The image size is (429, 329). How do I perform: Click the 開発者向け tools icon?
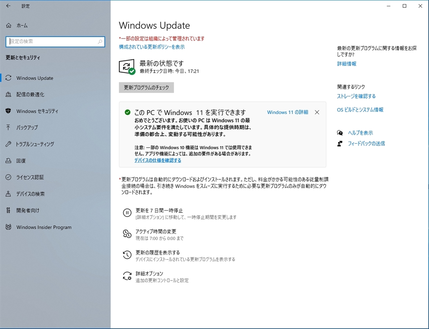[x=8, y=210]
